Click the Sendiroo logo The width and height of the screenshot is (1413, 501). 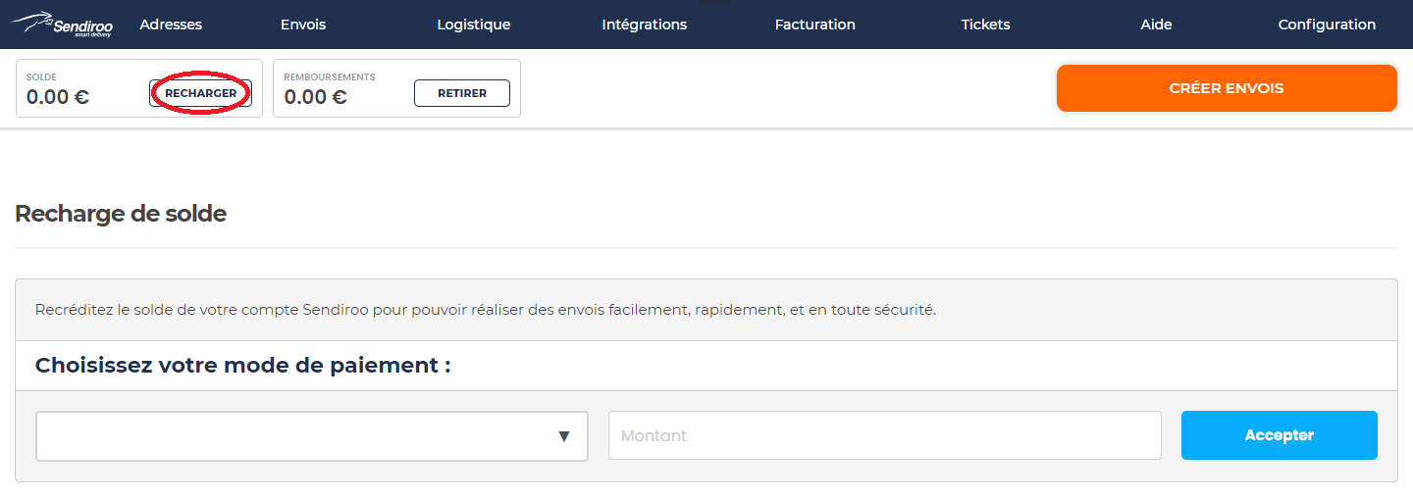click(x=61, y=25)
